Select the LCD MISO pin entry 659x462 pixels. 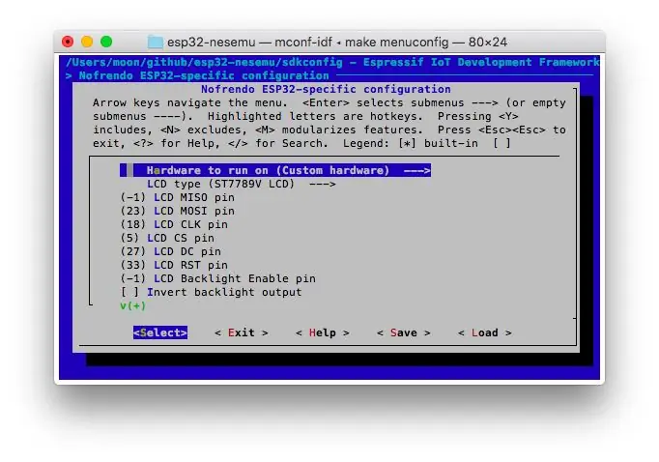pos(178,197)
